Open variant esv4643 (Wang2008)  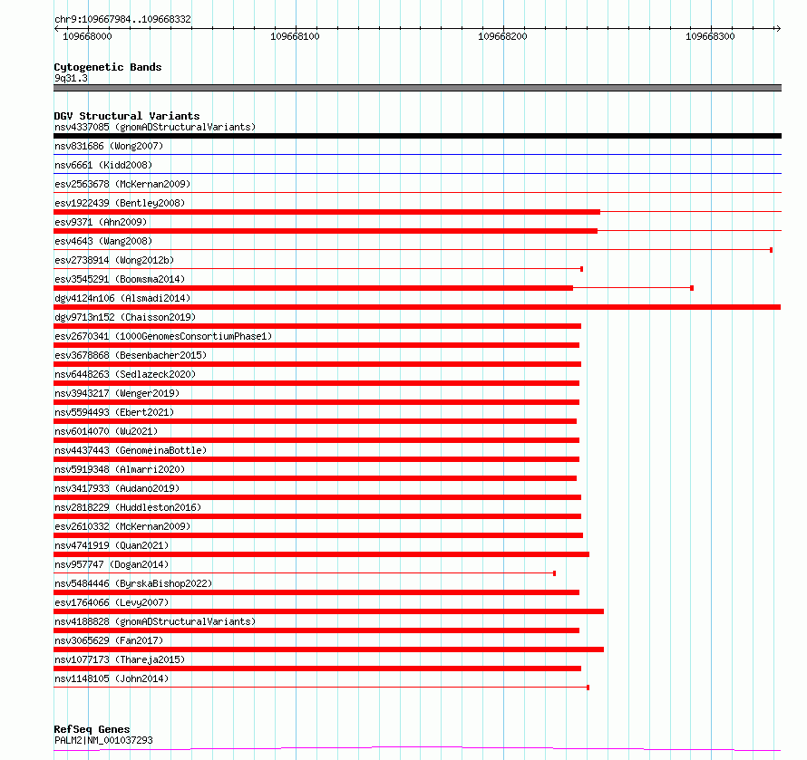[103, 241]
